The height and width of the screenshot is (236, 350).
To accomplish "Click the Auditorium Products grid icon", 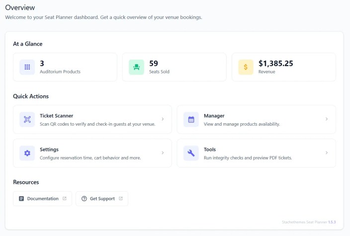I will tap(27, 67).
